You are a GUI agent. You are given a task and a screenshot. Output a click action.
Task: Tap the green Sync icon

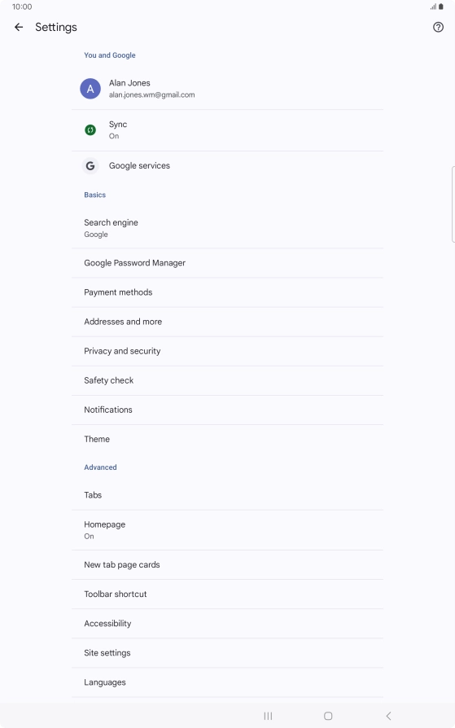click(x=90, y=130)
